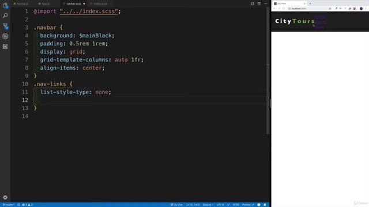The image size is (369, 207).
Task: Click the .navbar selector on line 3
Action: pyautogui.click(x=45, y=28)
